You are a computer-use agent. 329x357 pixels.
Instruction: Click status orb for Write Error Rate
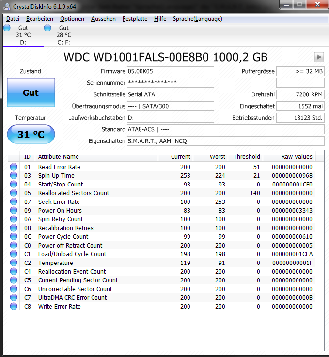(x=14, y=306)
